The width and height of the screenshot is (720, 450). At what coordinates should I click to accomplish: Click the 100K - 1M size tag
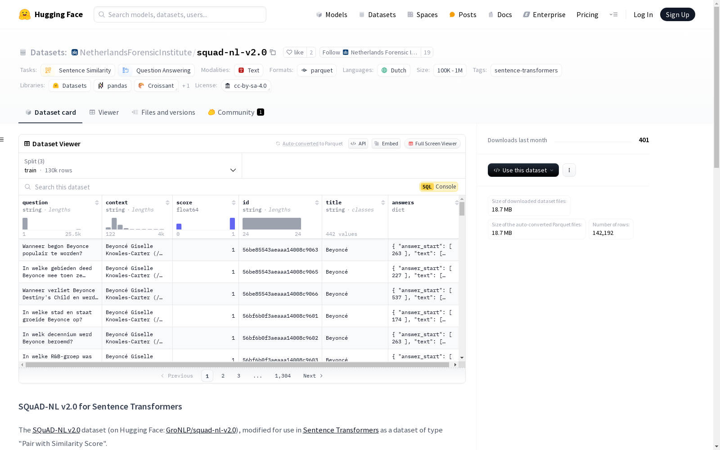coord(450,70)
